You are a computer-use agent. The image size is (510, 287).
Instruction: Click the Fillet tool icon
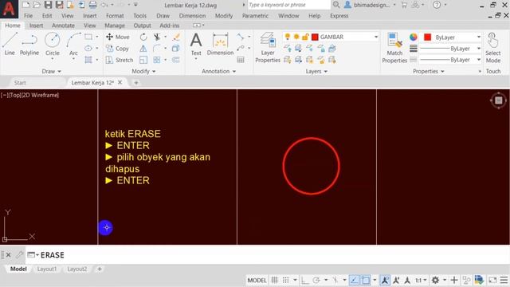[x=157, y=49]
